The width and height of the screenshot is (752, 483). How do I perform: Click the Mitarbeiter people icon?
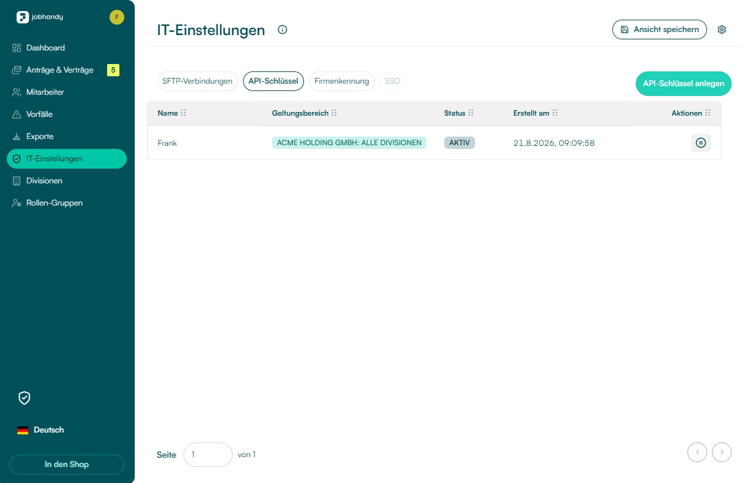click(x=17, y=92)
